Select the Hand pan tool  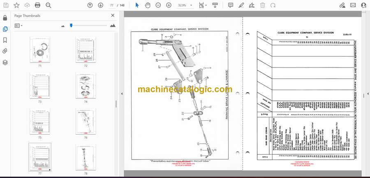[148, 5]
